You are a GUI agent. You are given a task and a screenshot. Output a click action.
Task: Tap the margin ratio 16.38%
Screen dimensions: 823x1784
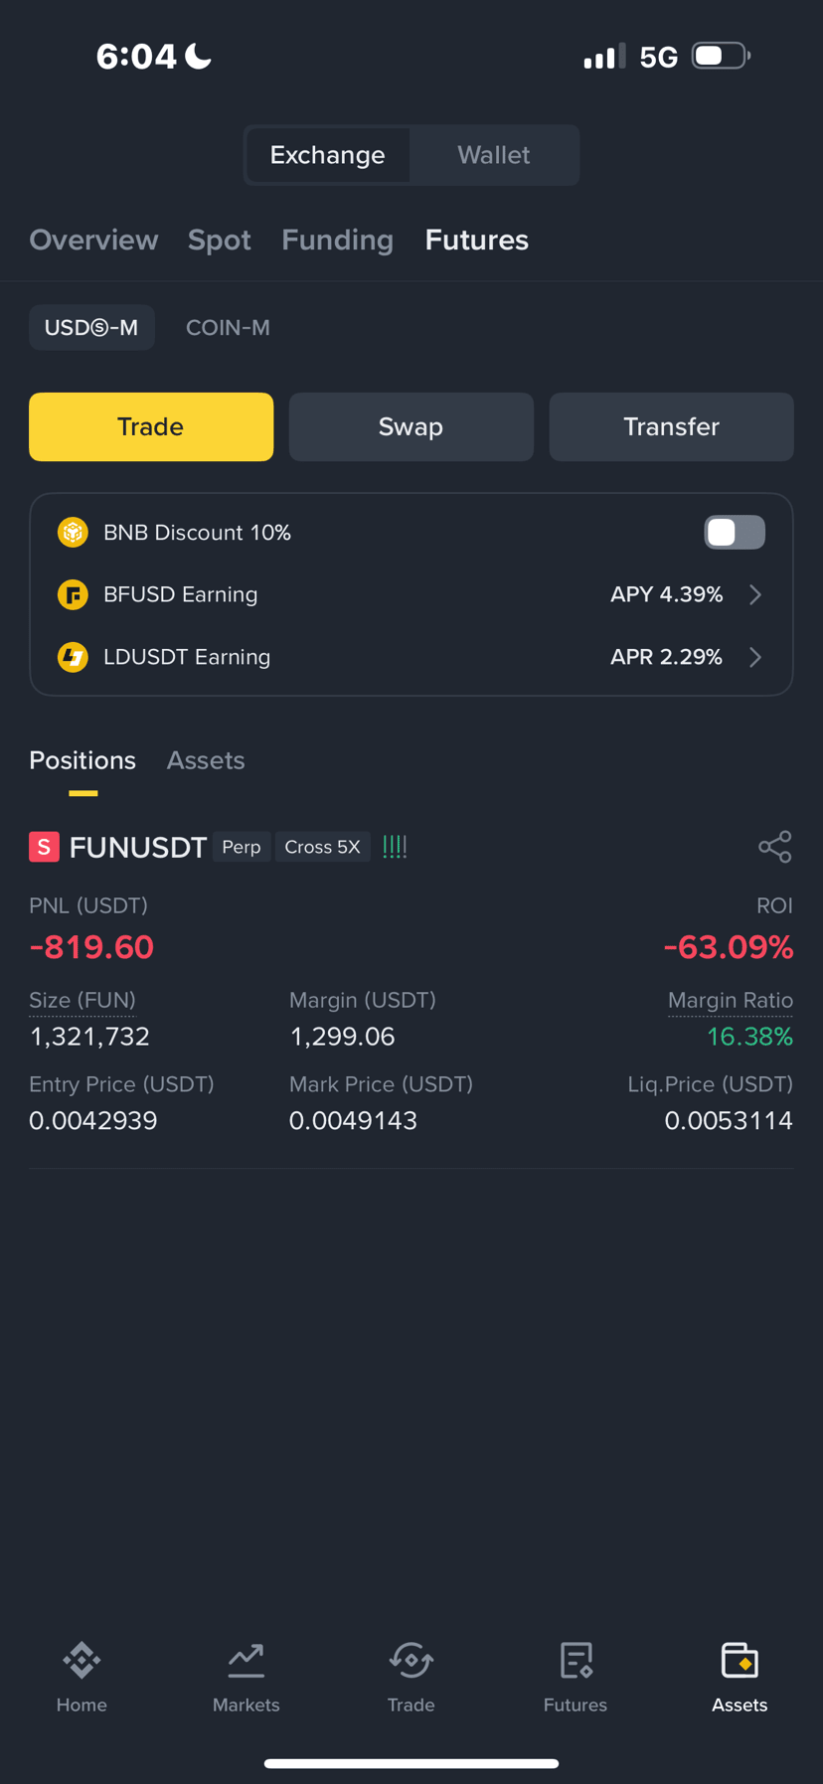click(749, 1037)
